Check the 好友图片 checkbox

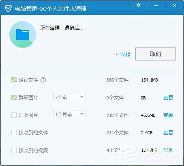[x=14, y=115]
